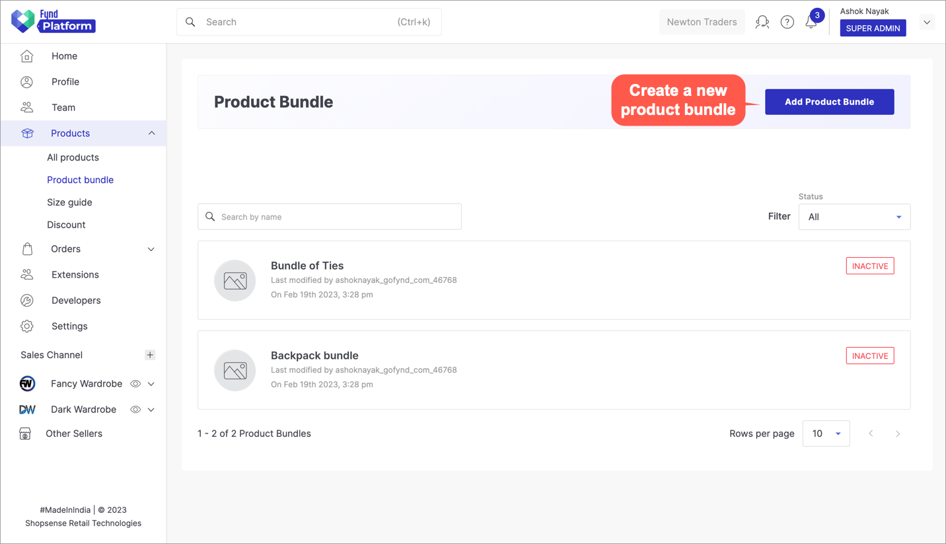Screen dimensions: 946x544
Task: Go to next page of bundles
Action: pos(898,434)
